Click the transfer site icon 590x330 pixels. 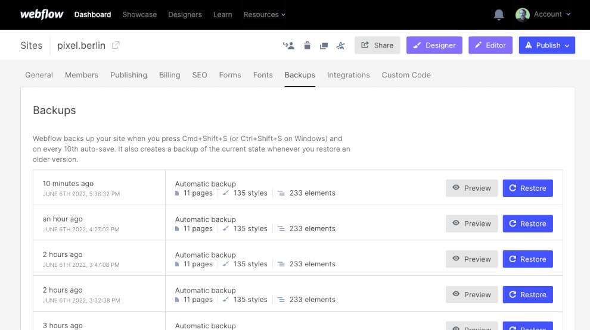(x=288, y=45)
